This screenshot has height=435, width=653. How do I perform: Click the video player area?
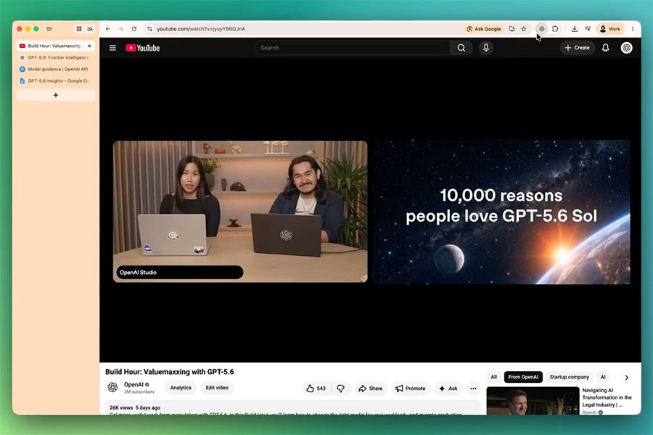pos(370,210)
